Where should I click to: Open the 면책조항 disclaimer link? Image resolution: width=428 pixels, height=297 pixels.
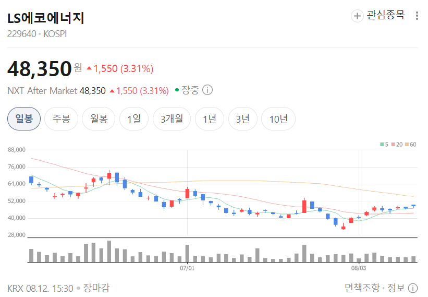pos(362,288)
